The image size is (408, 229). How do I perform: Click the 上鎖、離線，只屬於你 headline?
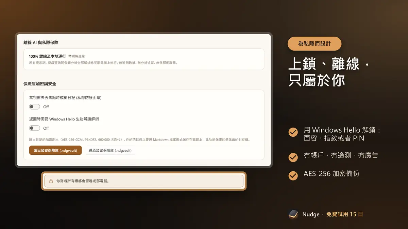[329, 72]
